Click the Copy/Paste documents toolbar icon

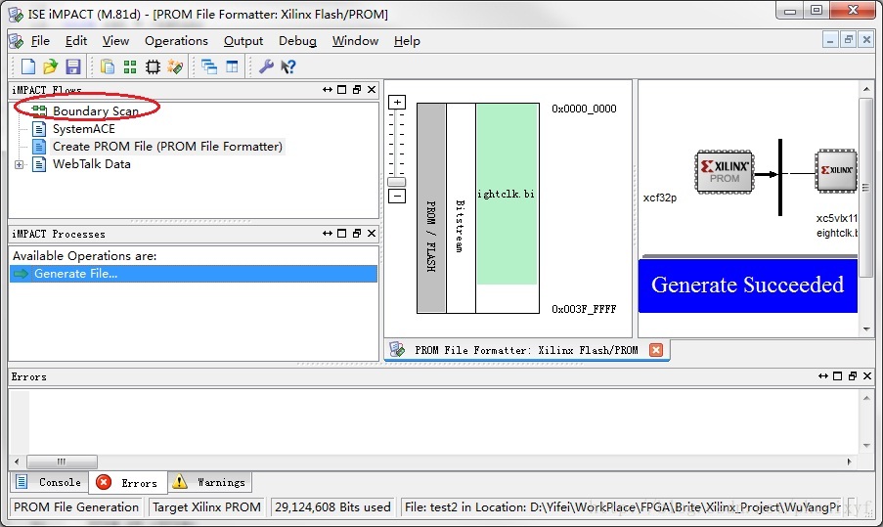coord(107,66)
